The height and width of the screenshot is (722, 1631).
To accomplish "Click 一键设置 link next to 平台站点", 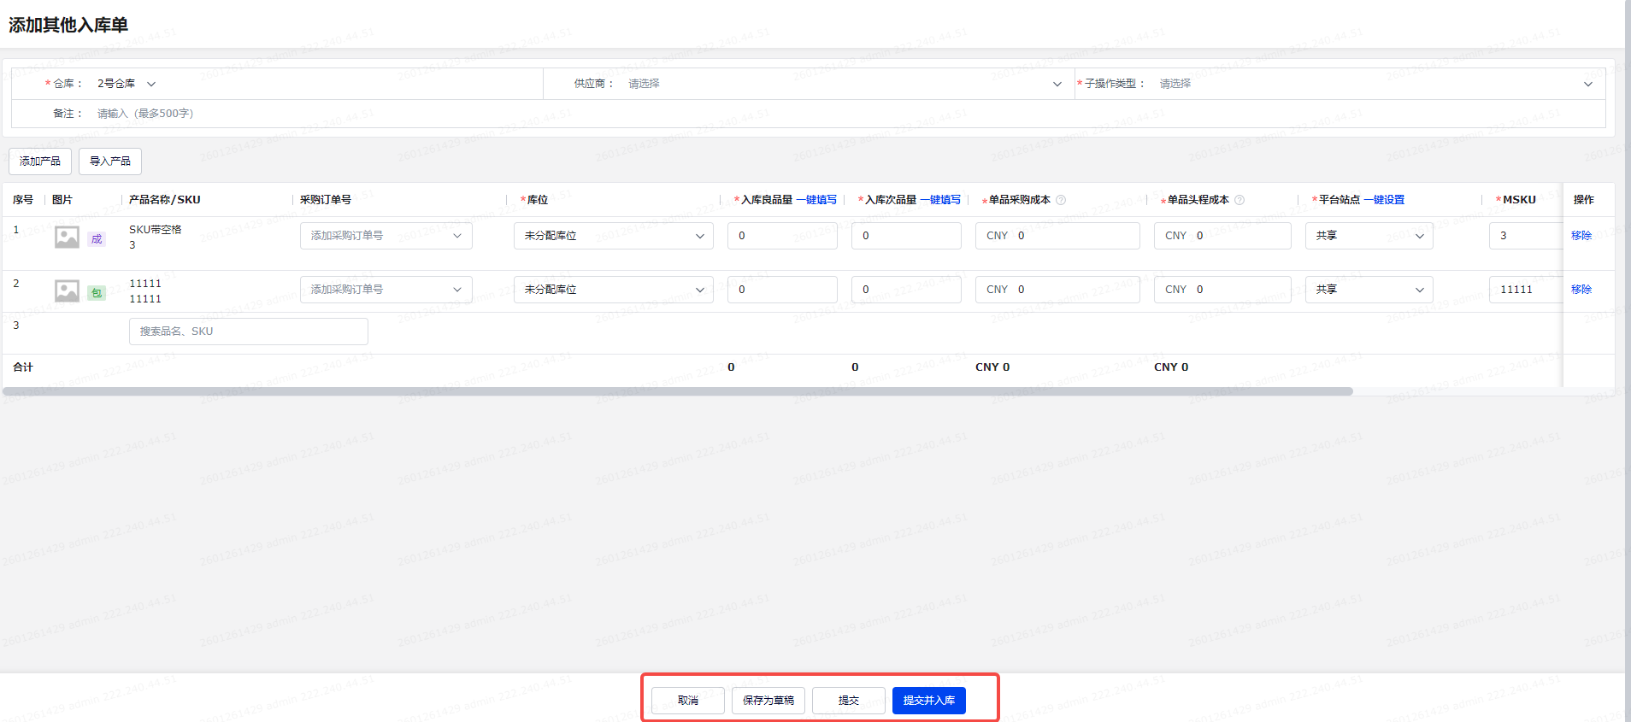I will tap(1384, 200).
